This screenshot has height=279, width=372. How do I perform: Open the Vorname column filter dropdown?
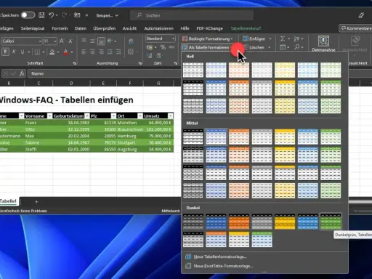coord(49,116)
